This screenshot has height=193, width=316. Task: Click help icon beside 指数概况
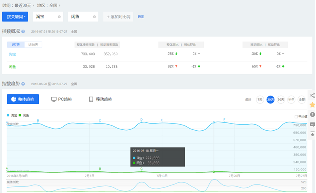click(23, 32)
